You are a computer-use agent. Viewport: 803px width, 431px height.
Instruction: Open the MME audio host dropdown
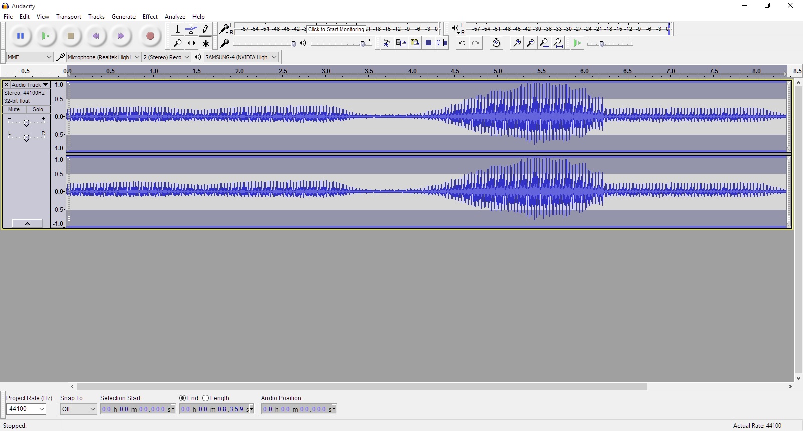pyautogui.click(x=30, y=57)
